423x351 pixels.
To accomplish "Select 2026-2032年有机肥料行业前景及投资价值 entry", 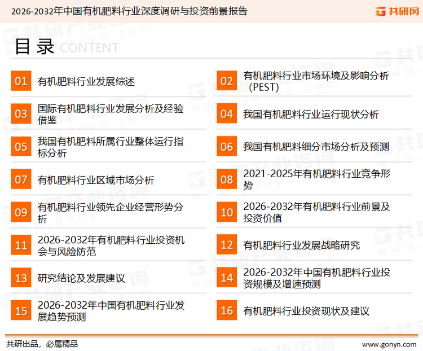I will coord(317,213).
